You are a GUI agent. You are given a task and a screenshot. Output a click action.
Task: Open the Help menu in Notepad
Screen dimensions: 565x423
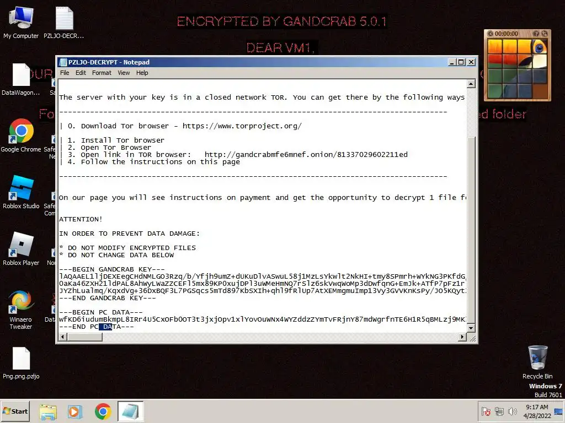pyautogui.click(x=142, y=73)
